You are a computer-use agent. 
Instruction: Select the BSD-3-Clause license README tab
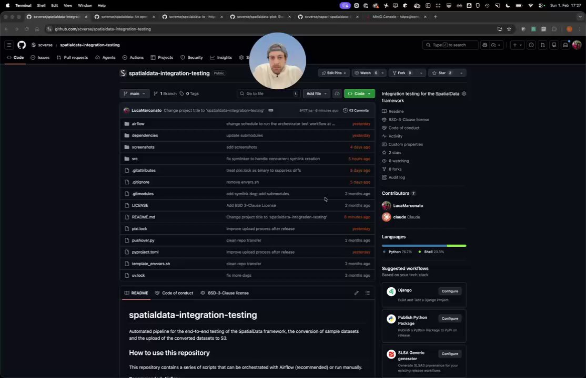click(x=225, y=293)
